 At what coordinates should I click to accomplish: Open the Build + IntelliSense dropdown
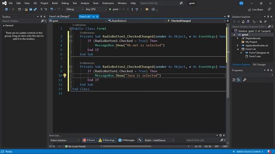(159, 140)
